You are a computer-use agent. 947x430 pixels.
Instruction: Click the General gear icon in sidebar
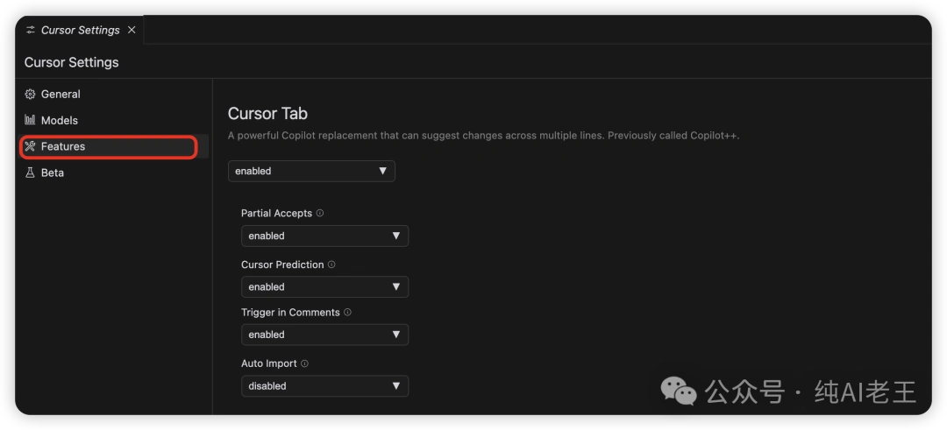30,95
